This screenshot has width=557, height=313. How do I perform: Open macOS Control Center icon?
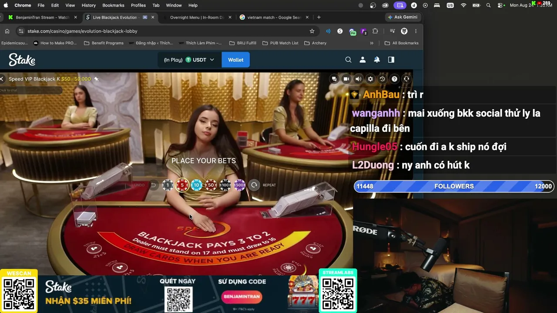[x=500, y=5]
